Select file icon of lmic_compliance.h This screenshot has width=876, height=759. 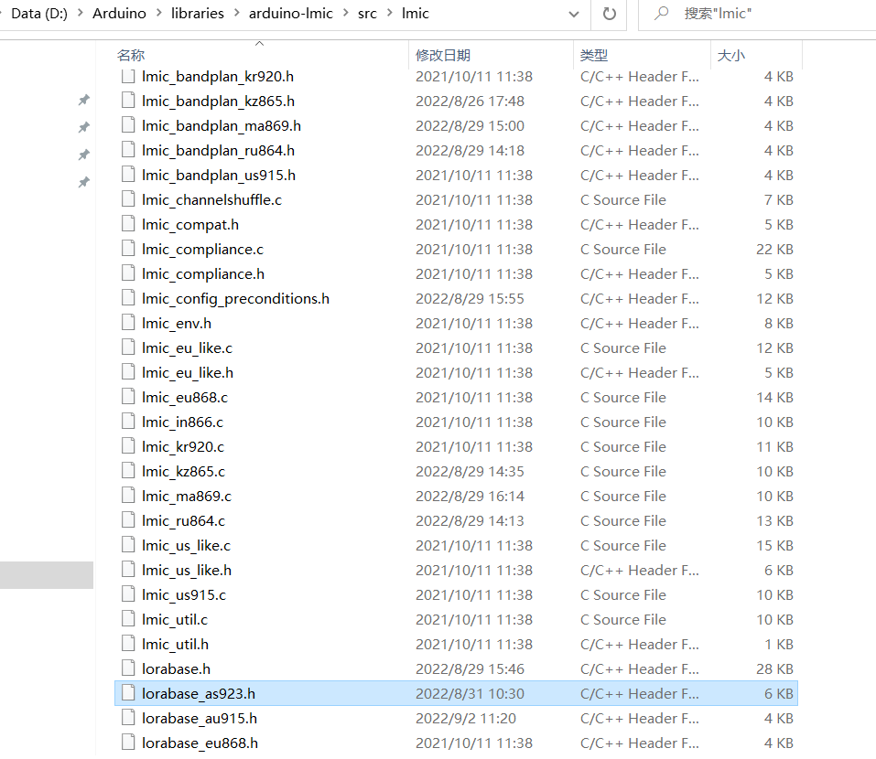(x=128, y=273)
